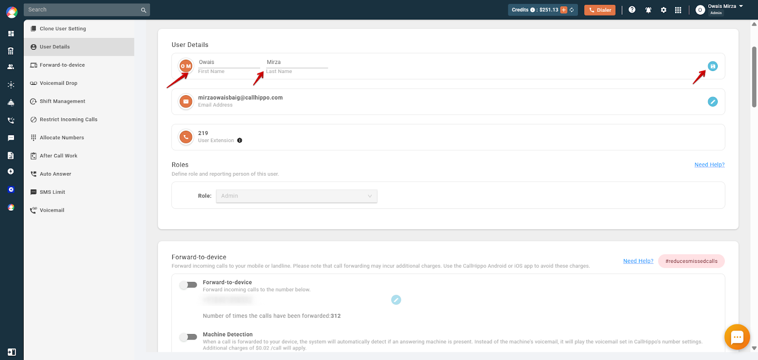Click the forwarded calls count 312
The image size is (758, 360).
point(335,316)
